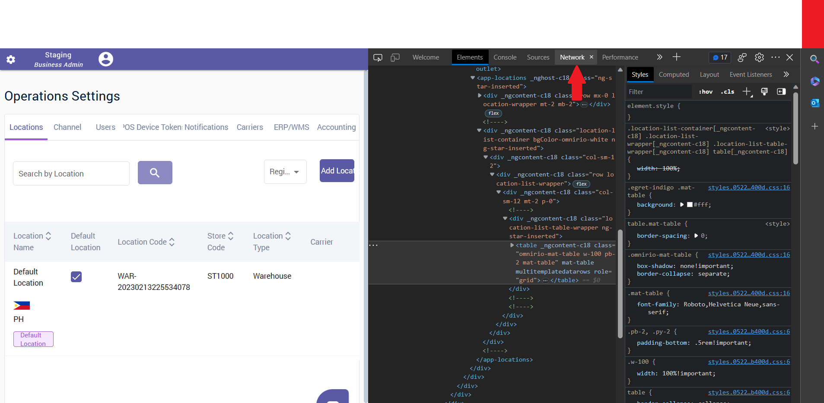Click the purple search magnifier button
The image size is (824, 403).
[x=155, y=173]
